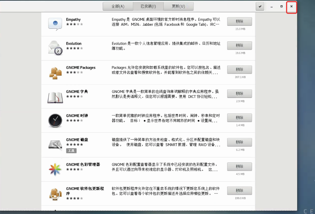Click 移除 for Evolution
The width and height of the screenshot is (315, 214).
coord(239,45)
